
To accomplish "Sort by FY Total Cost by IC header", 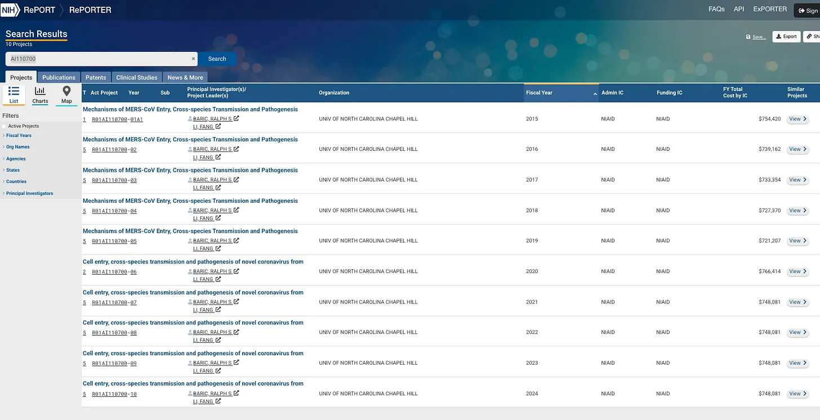I will coord(735,92).
